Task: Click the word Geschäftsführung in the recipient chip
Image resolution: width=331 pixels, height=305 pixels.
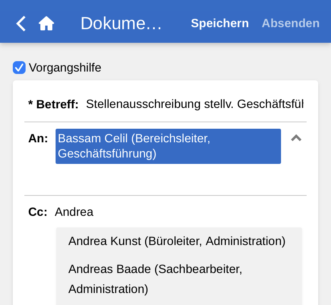Action: (107, 153)
